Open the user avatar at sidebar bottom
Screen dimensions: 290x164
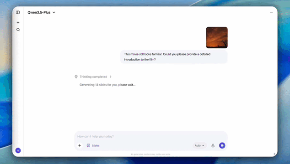18,150
